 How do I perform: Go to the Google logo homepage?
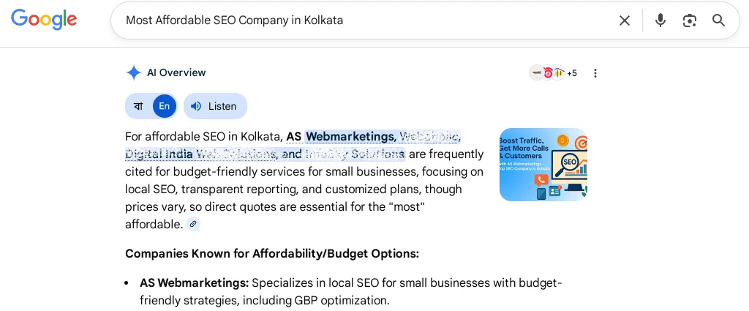point(44,20)
